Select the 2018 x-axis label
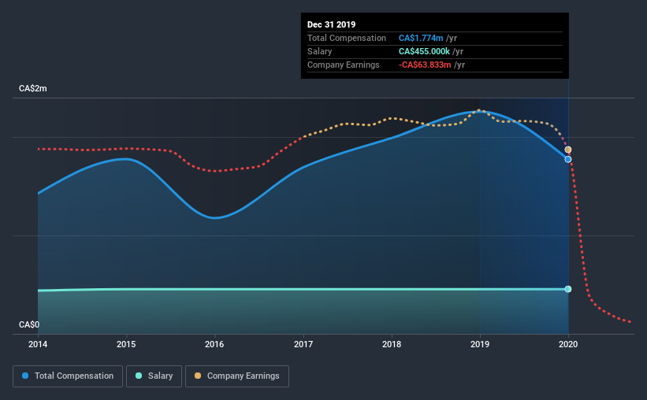 pos(392,344)
